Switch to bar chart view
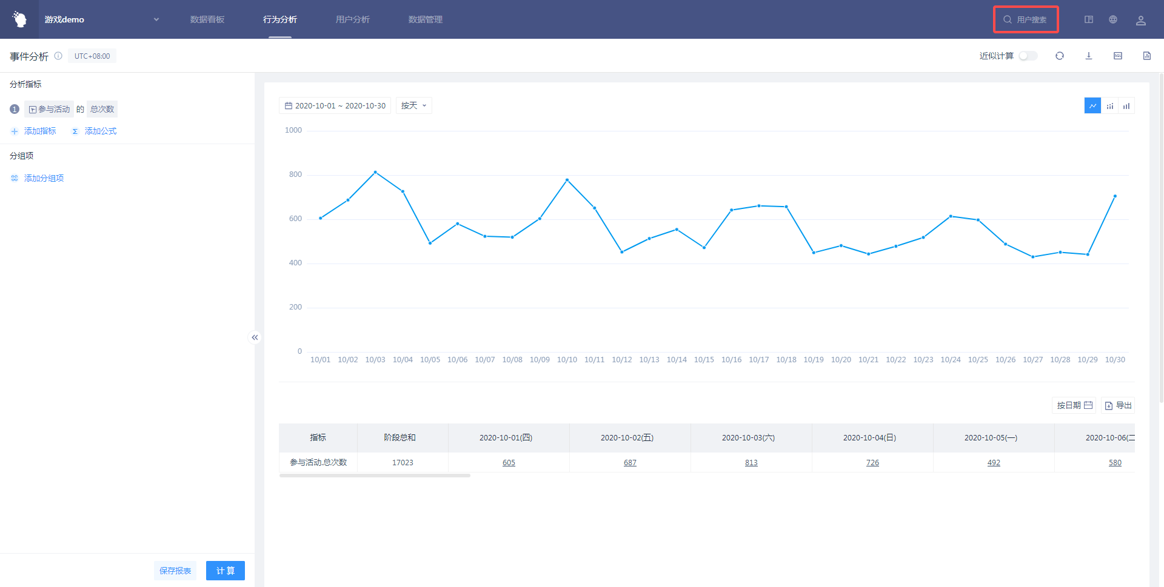This screenshot has height=587, width=1164. pos(1126,106)
